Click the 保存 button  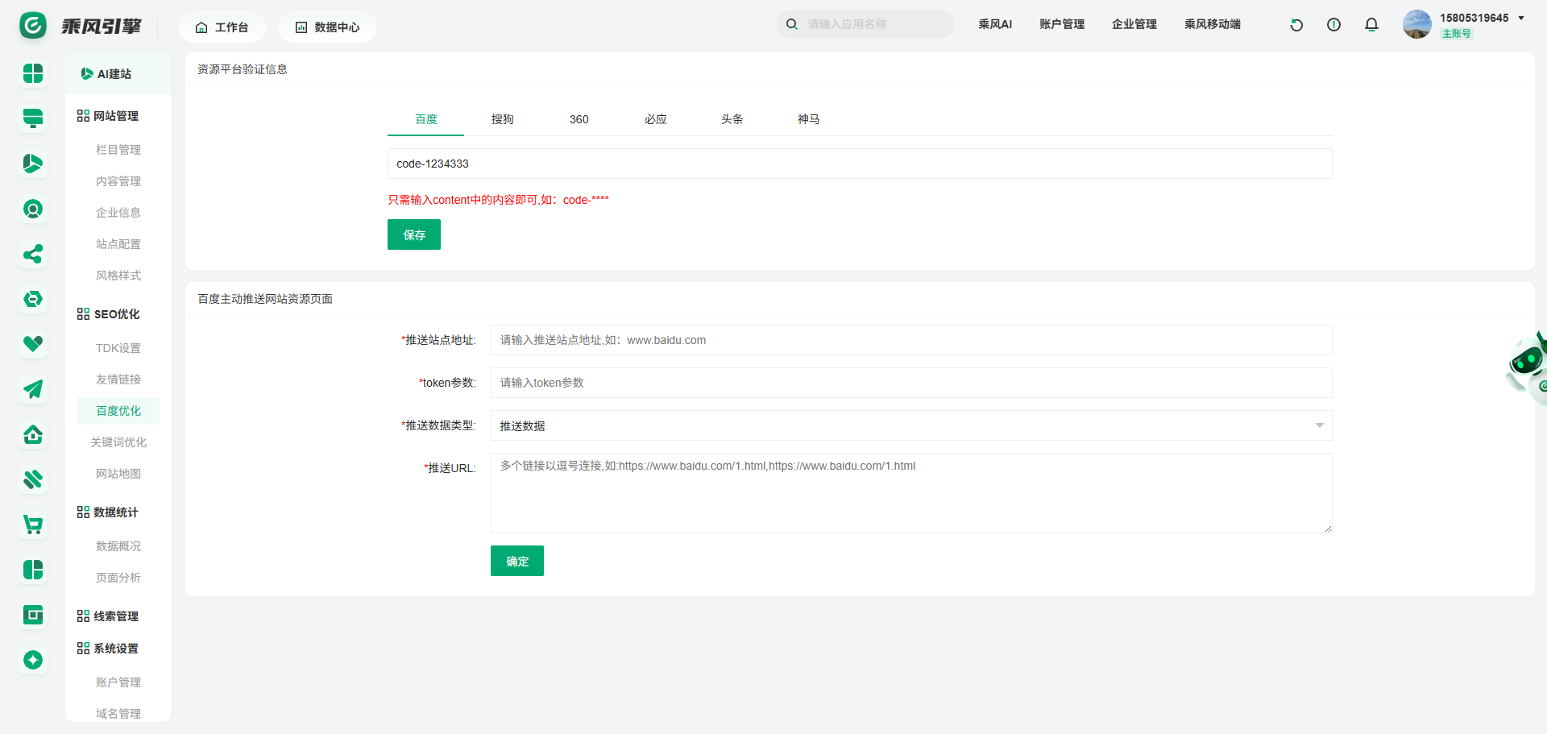click(413, 234)
